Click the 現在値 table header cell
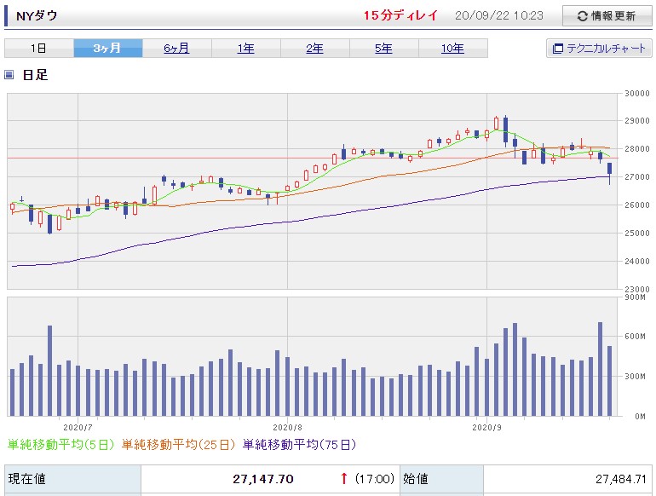 [72, 479]
